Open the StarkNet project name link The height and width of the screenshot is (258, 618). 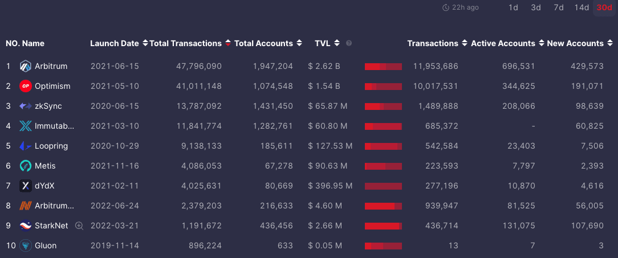point(51,226)
